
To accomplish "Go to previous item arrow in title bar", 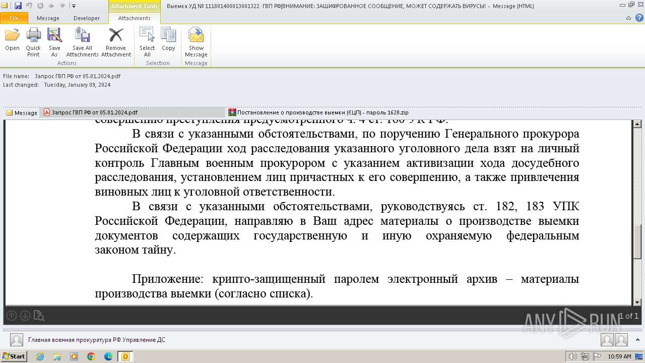I will pos(51,6).
